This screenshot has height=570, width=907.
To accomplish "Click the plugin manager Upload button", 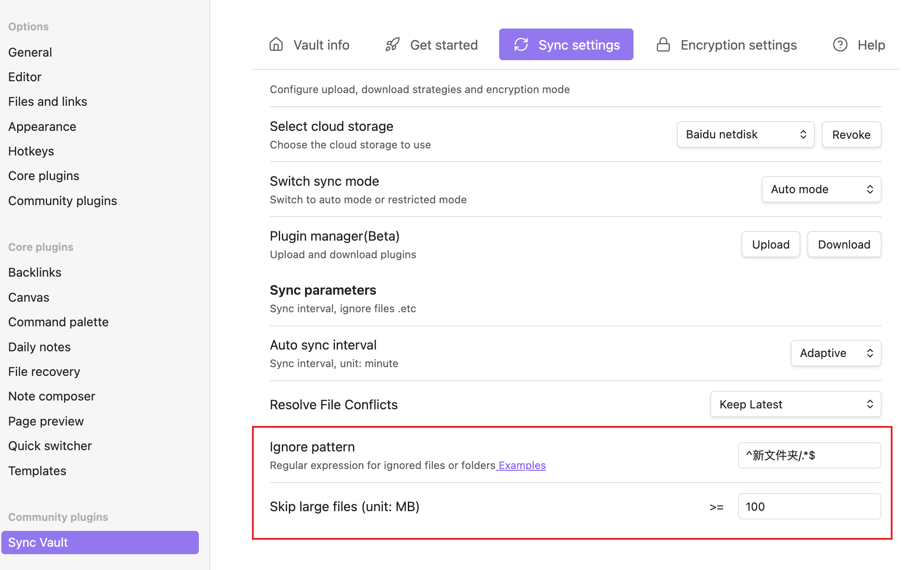I will point(770,245).
